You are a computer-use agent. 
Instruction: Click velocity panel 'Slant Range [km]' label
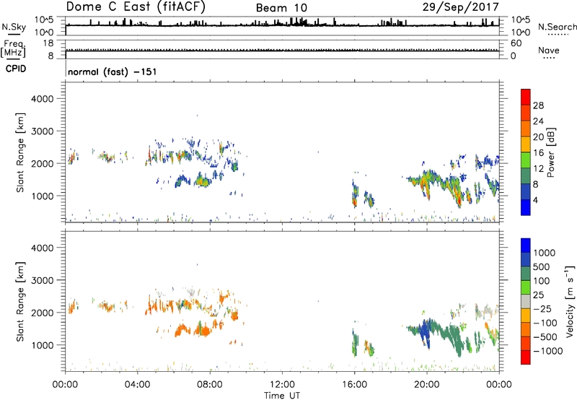pos(20,302)
